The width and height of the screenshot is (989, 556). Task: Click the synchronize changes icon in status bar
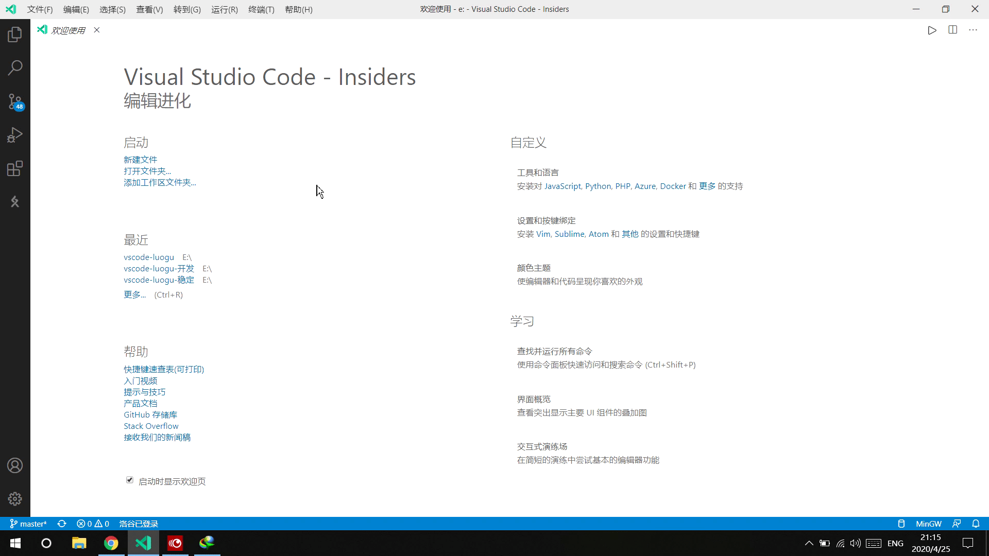[62, 524]
